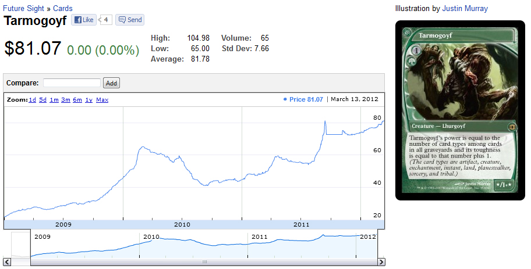This screenshot has height=269, width=531.
Task: Select the 3m zoom range
Action: tap(66, 100)
